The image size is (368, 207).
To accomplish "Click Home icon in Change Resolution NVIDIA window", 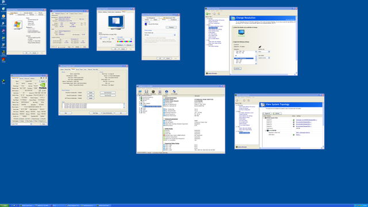I will 218,14.
